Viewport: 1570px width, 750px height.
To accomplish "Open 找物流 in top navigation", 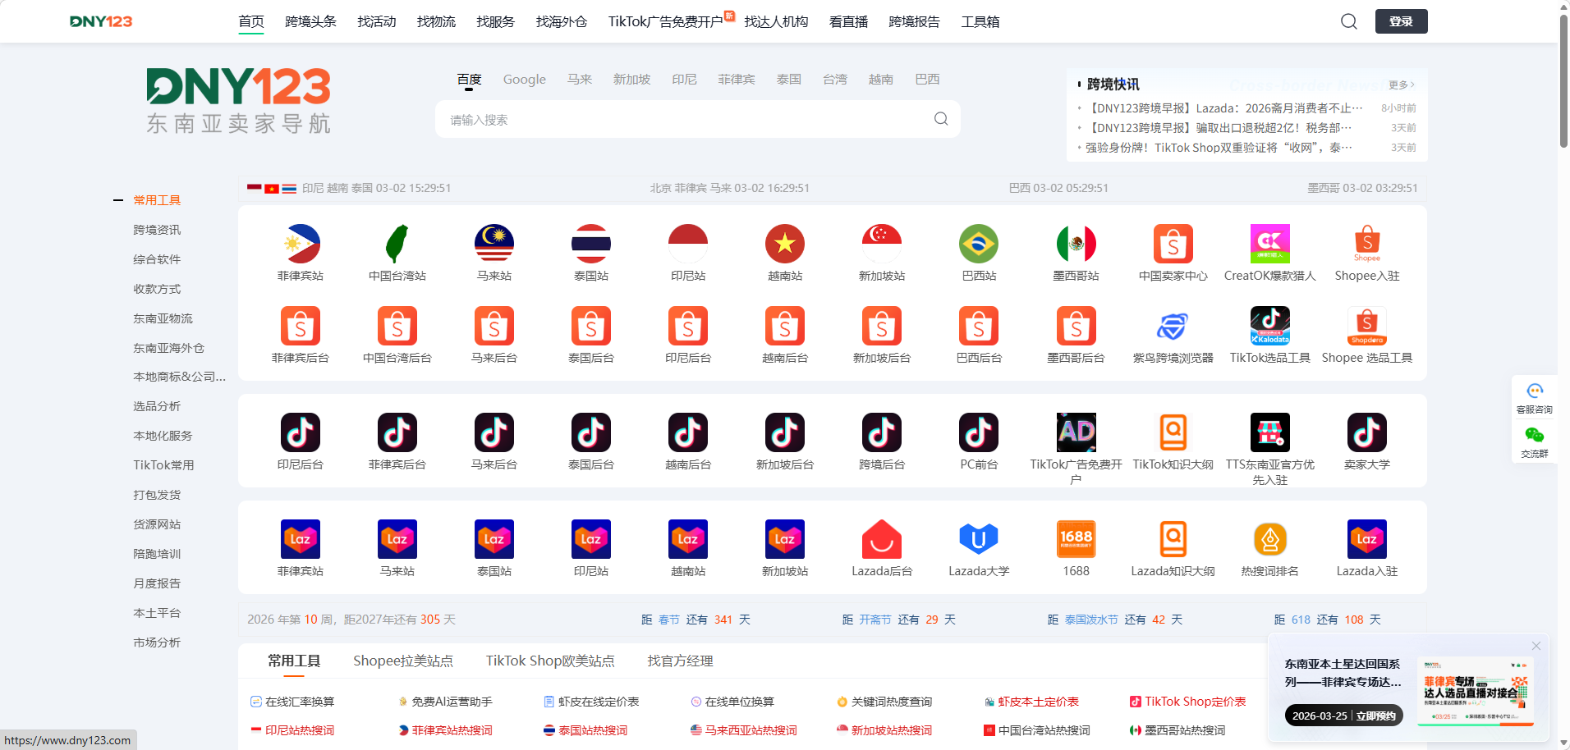I will [x=436, y=21].
